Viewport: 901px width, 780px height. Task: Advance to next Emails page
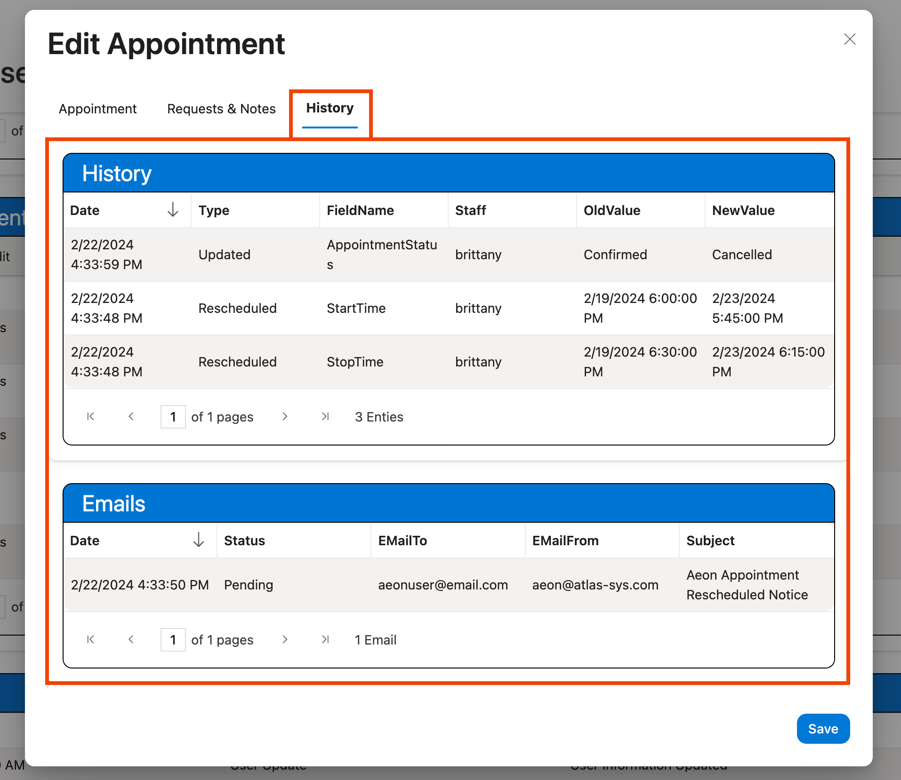(x=285, y=639)
